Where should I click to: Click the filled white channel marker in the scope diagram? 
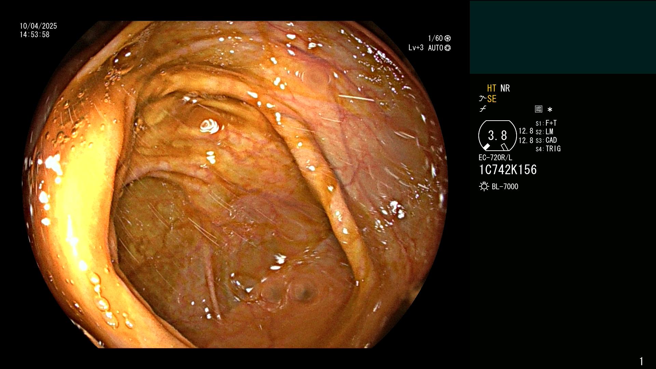point(486,147)
